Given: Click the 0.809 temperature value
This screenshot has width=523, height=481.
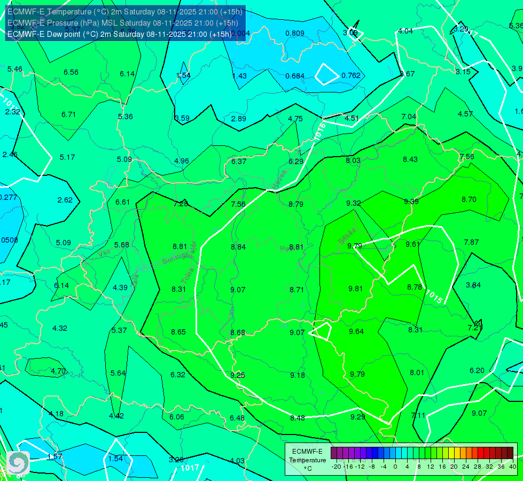Looking at the screenshot, I should [x=295, y=33].
